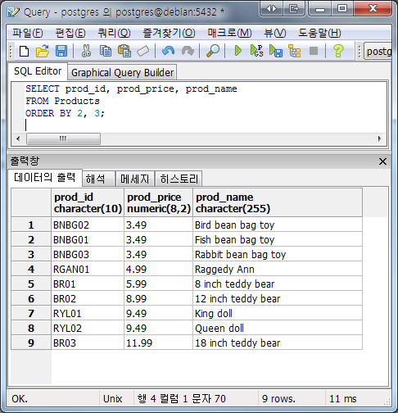The height and width of the screenshot is (413, 398).
Task: Explain query icon in toolbar
Action: (295, 51)
